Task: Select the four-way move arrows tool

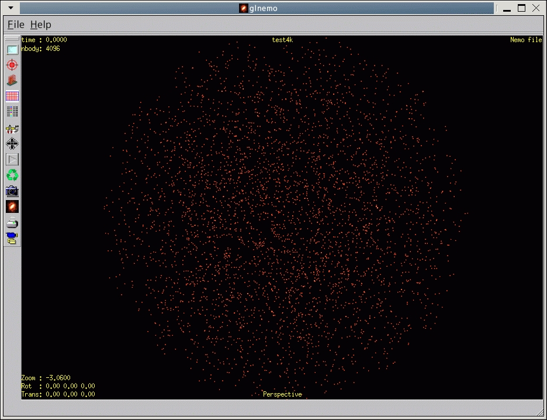Action: click(x=12, y=143)
